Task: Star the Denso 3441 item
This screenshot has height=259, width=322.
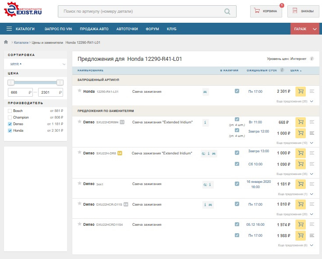Action: [79, 183]
